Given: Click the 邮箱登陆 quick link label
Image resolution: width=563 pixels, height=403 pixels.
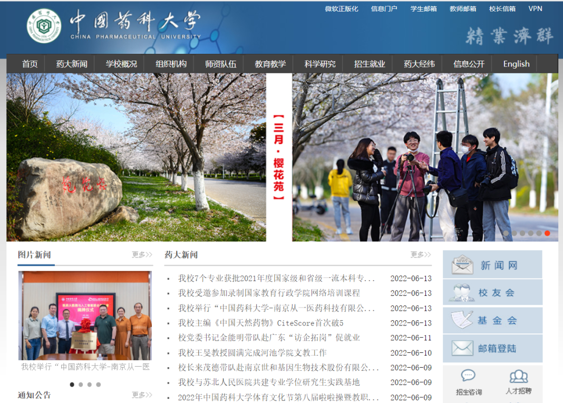Looking at the screenshot, I should (x=497, y=348).
